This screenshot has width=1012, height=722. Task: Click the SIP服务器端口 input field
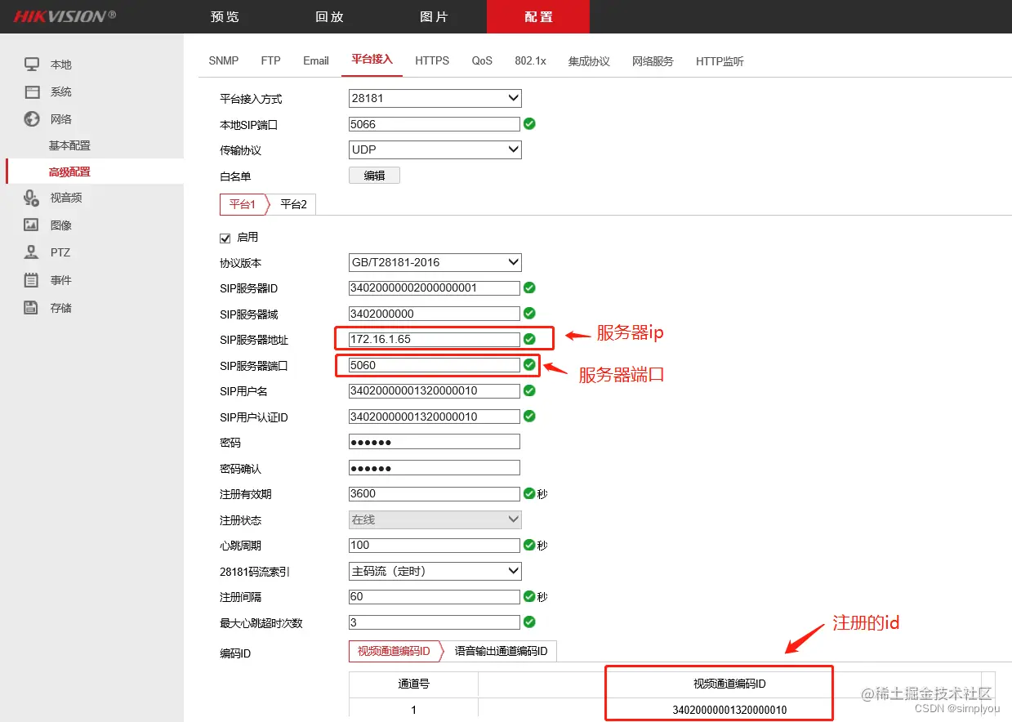[x=435, y=365]
